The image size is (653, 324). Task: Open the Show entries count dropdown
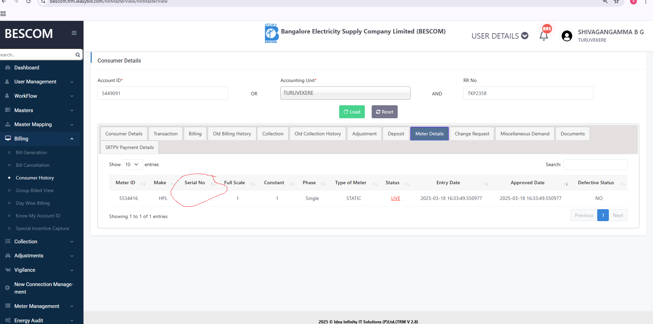[132, 164]
